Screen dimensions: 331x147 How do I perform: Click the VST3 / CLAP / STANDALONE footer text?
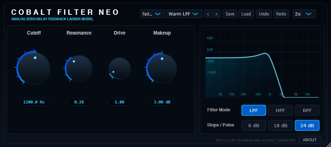[256, 140]
